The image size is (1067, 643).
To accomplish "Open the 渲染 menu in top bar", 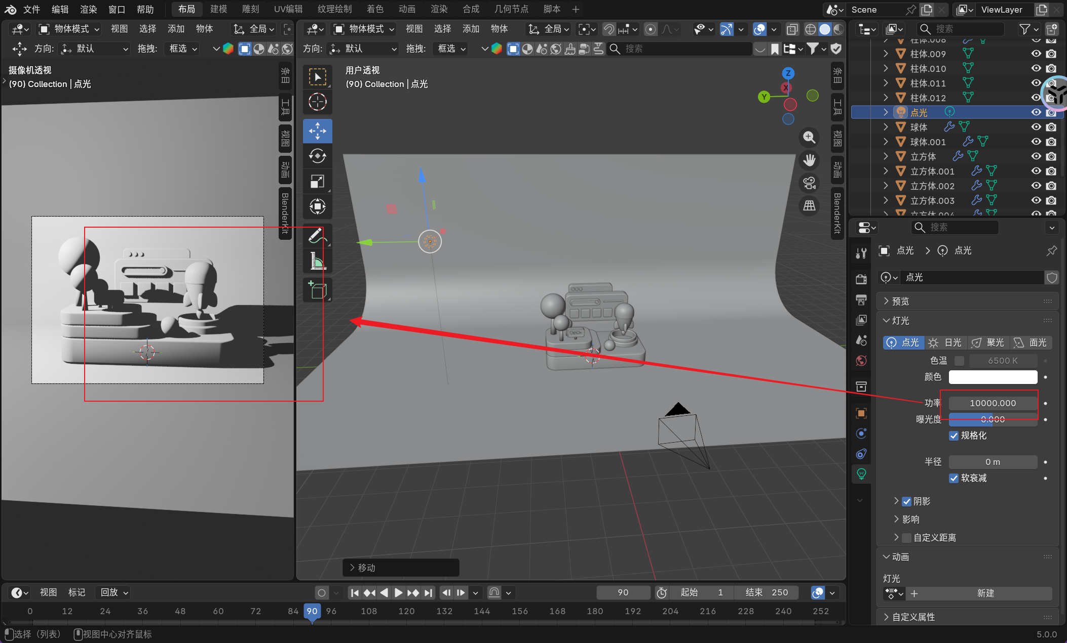I will (89, 9).
